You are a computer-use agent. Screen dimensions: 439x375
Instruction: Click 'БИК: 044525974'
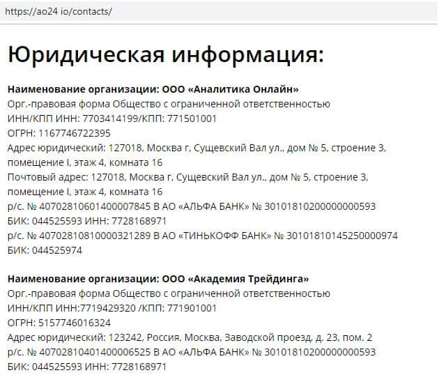(x=45, y=250)
